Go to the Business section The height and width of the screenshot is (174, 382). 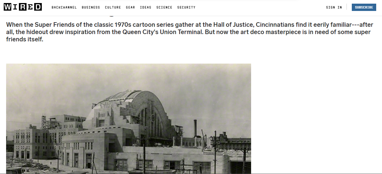[x=91, y=7]
